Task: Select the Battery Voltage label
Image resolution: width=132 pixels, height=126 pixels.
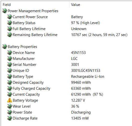Action: tap(25, 100)
